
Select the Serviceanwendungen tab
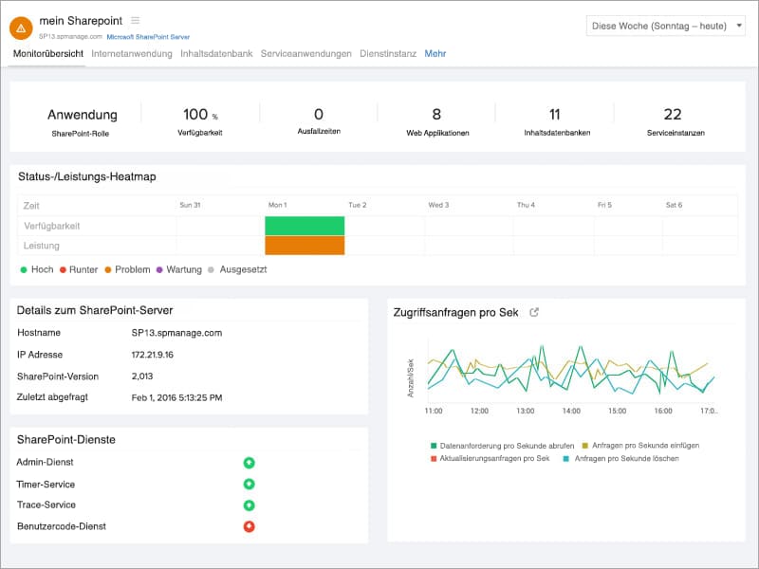[x=305, y=54]
